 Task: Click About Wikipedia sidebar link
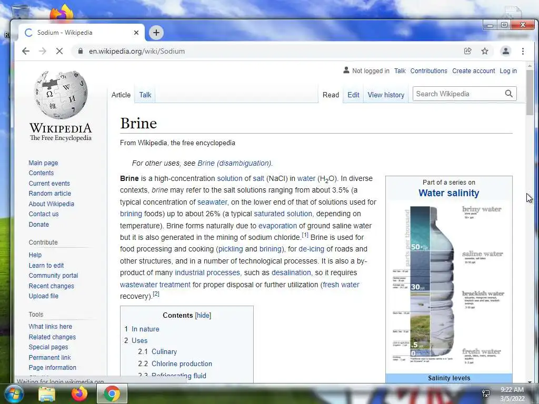(x=51, y=204)
